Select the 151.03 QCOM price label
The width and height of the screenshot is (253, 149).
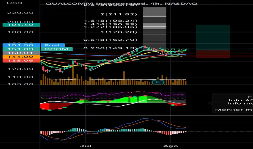[21, 49]
